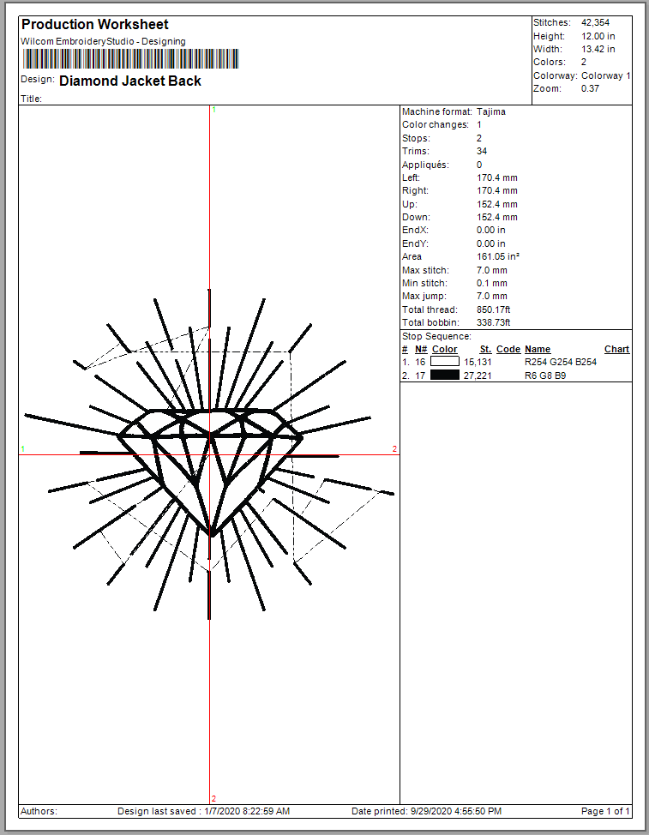Click the Title field label

(32, 99)
